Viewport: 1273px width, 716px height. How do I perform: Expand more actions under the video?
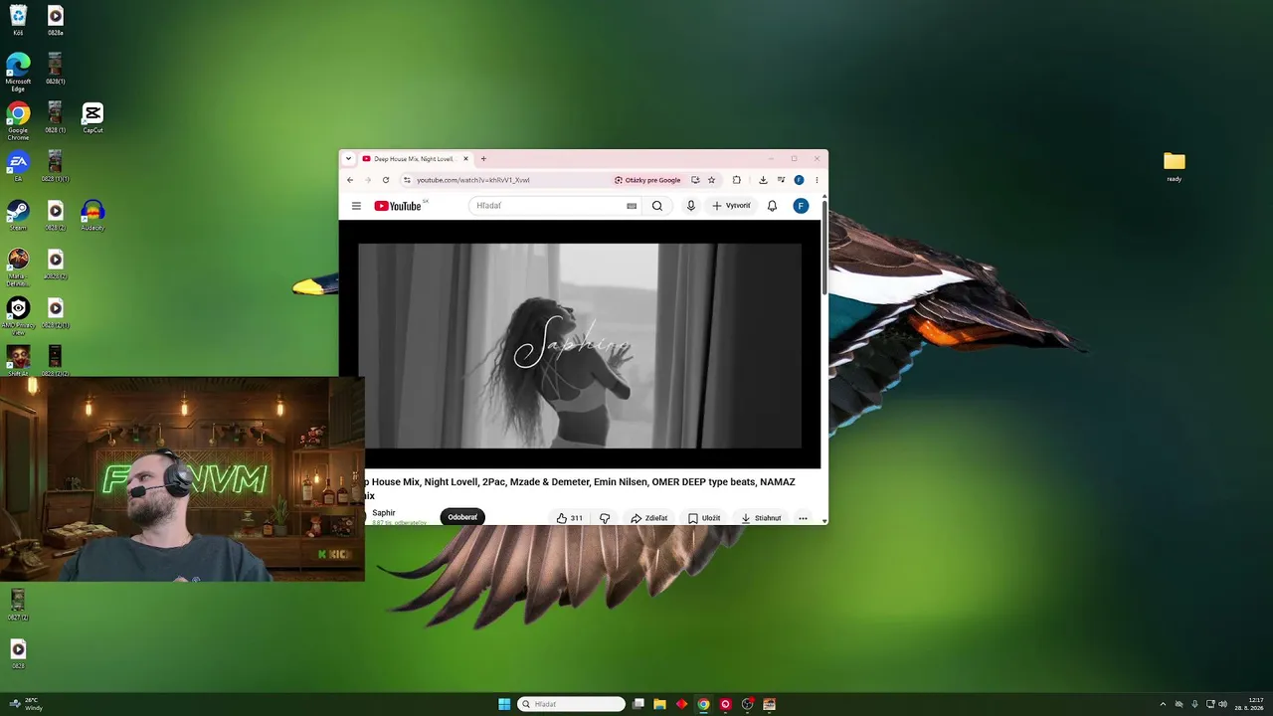[x=803, y=518]
